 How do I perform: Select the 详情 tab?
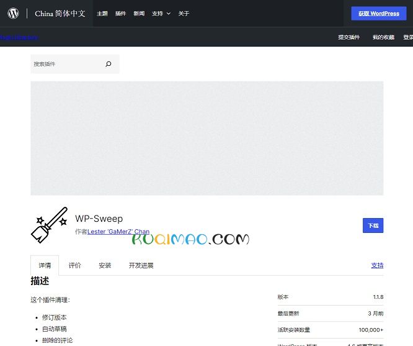[45, 265]
